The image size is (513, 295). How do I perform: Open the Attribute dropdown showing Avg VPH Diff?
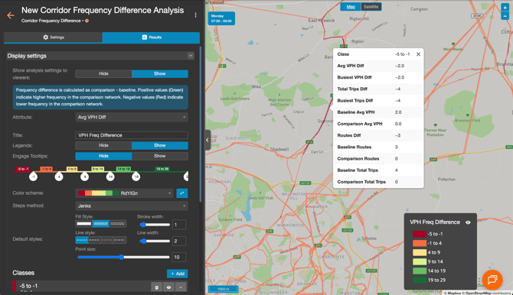tap(132, 117)
